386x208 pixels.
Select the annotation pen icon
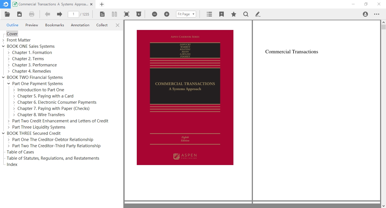(x=258, y=14)
